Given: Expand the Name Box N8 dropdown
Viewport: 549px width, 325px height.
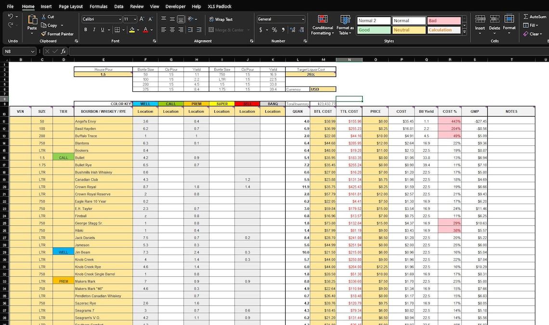Looking at the screenshot, I should click(x=33, y=52).
